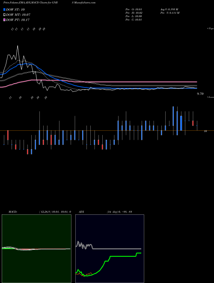
Task: Click the white DOW MT legend swatch
Action: click(4, 15)
